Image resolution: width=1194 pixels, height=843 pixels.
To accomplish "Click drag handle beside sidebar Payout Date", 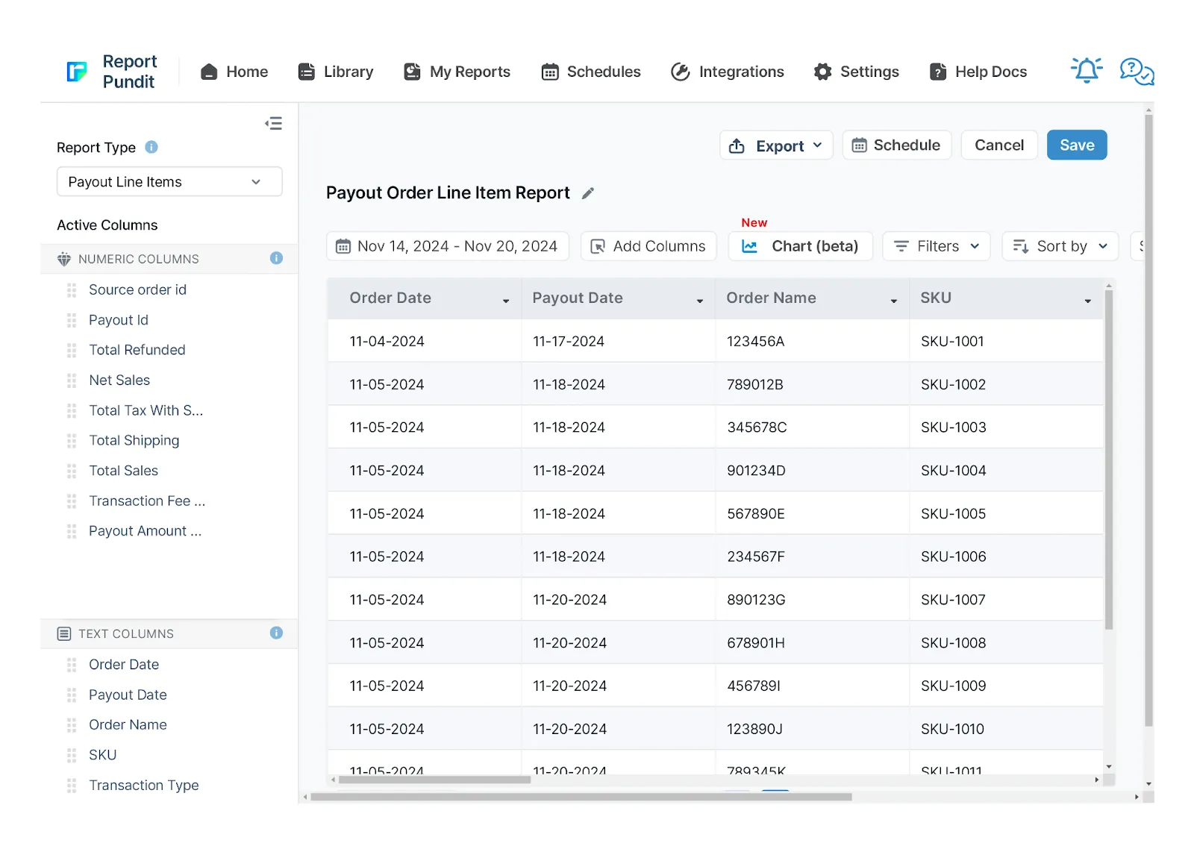I will (x=72, y=695).
